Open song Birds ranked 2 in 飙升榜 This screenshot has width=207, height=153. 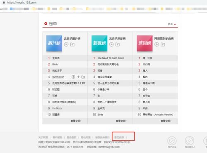[55, 65]
